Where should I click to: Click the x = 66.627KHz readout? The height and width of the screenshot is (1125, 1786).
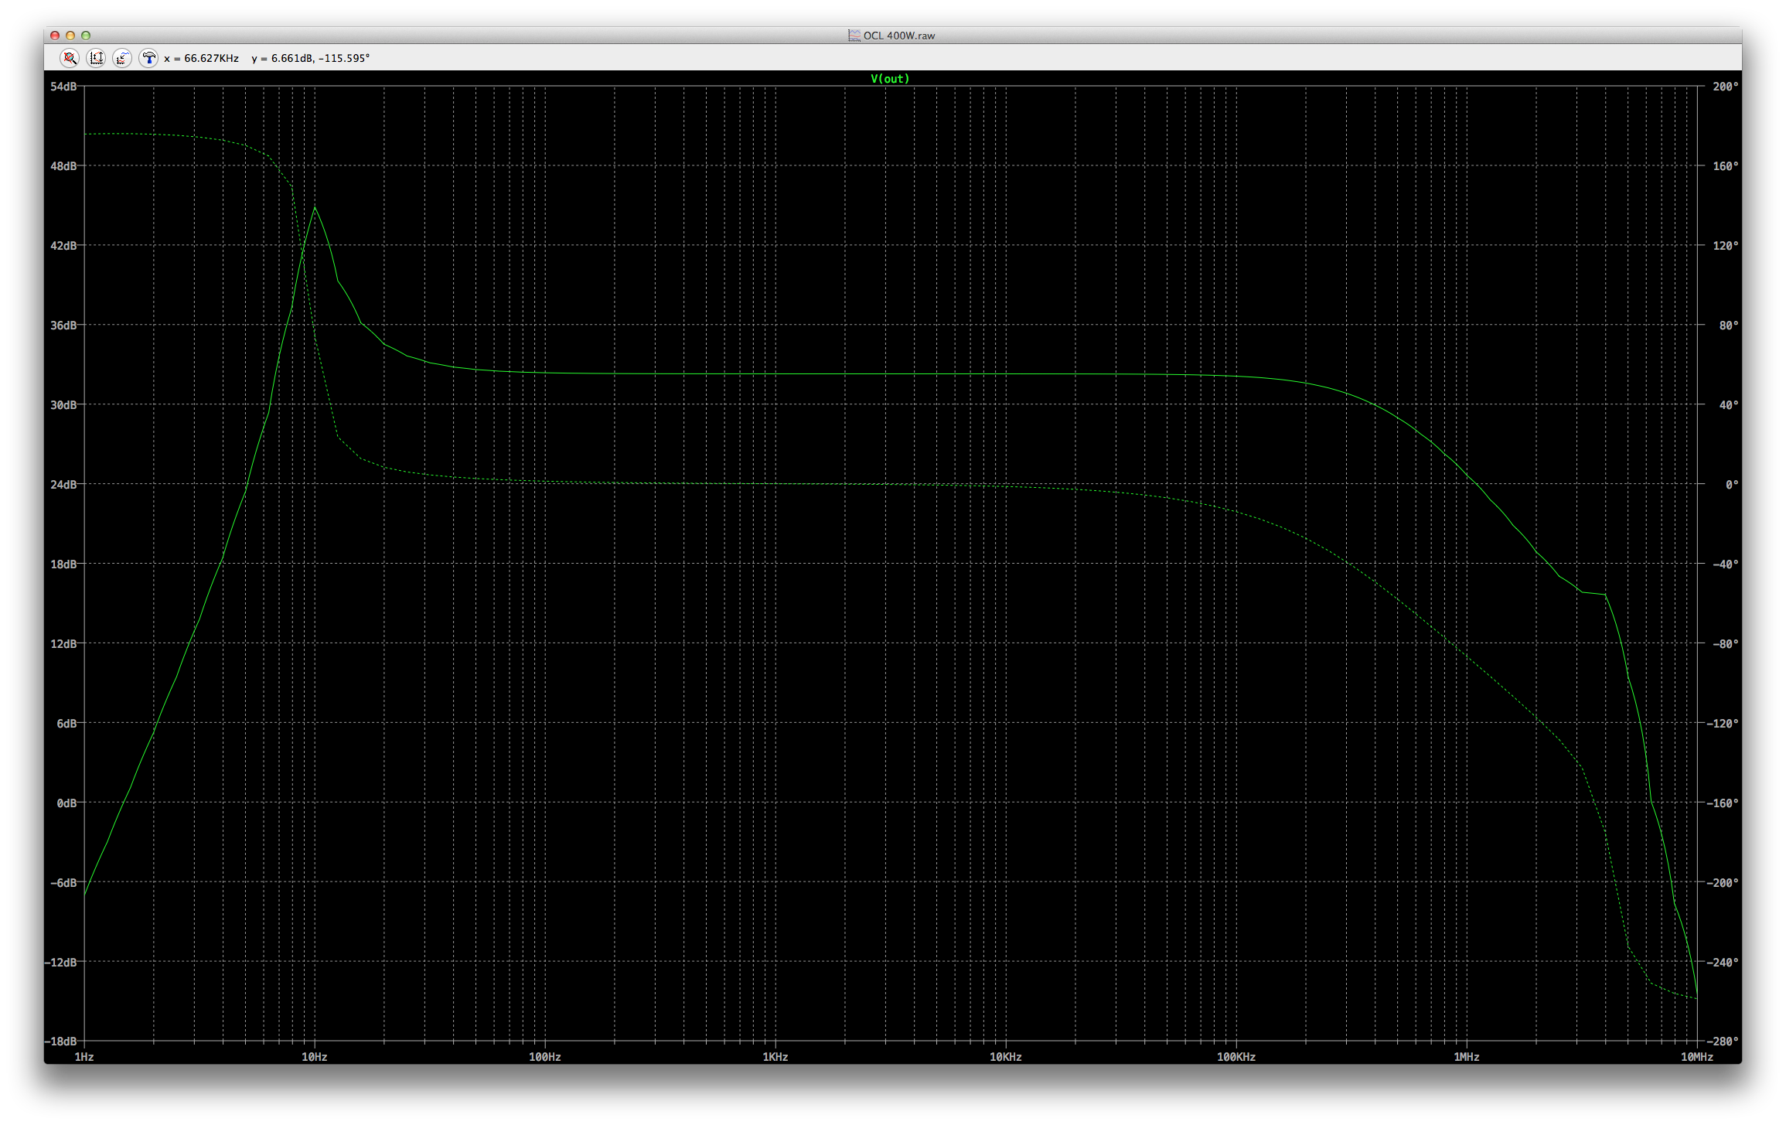coord(201,58)
